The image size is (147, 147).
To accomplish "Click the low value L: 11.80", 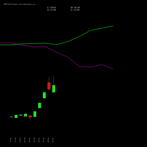I will pyautogui.click(x=75, y=10).
